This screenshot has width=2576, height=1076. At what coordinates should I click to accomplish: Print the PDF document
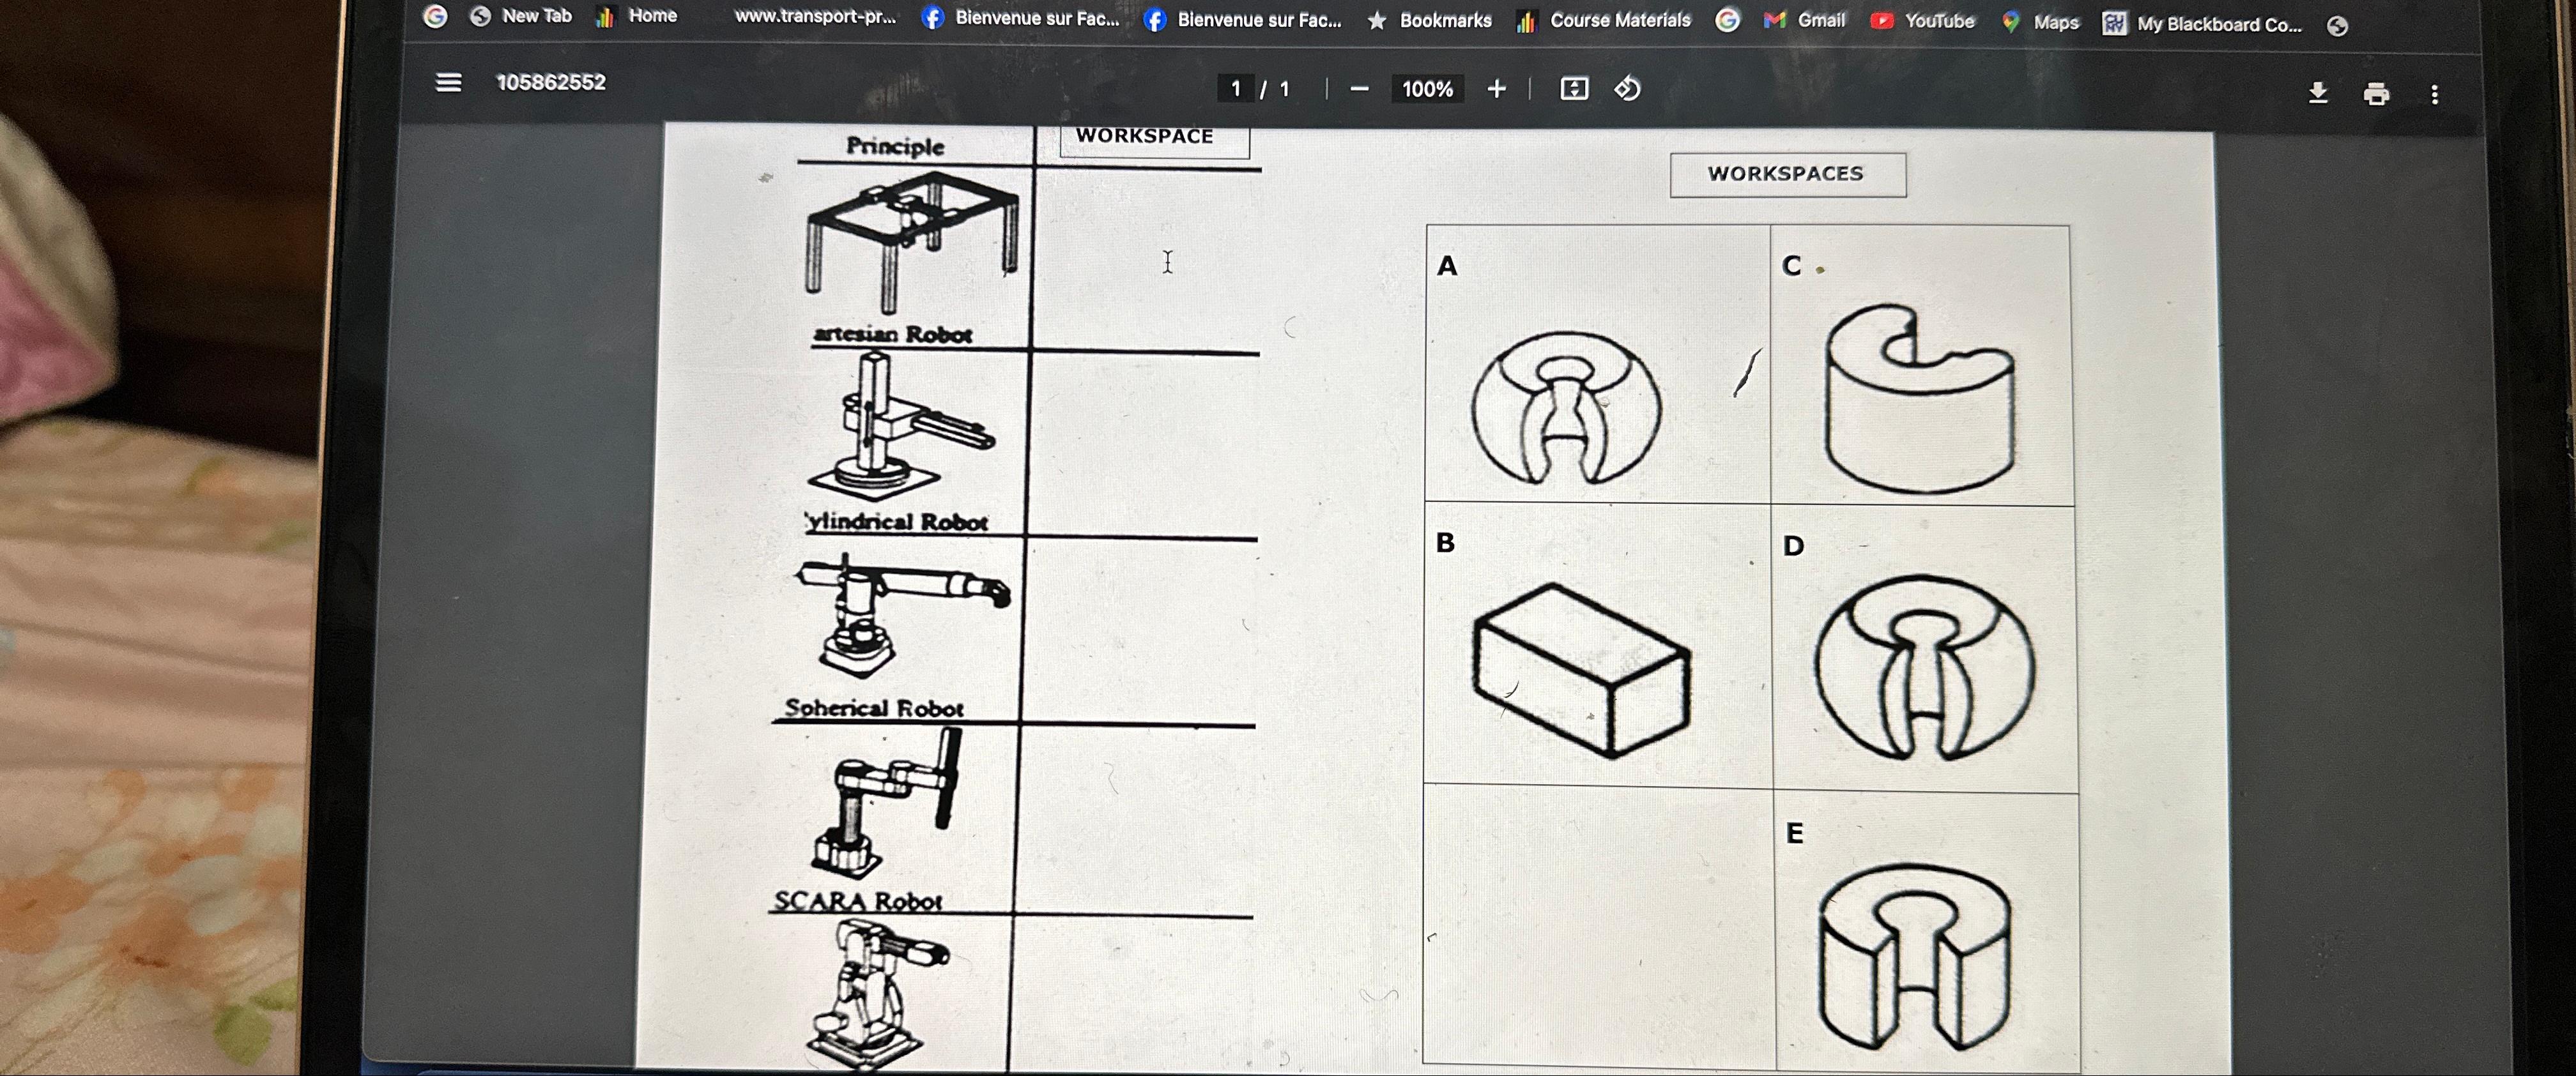coord(2376,94)
